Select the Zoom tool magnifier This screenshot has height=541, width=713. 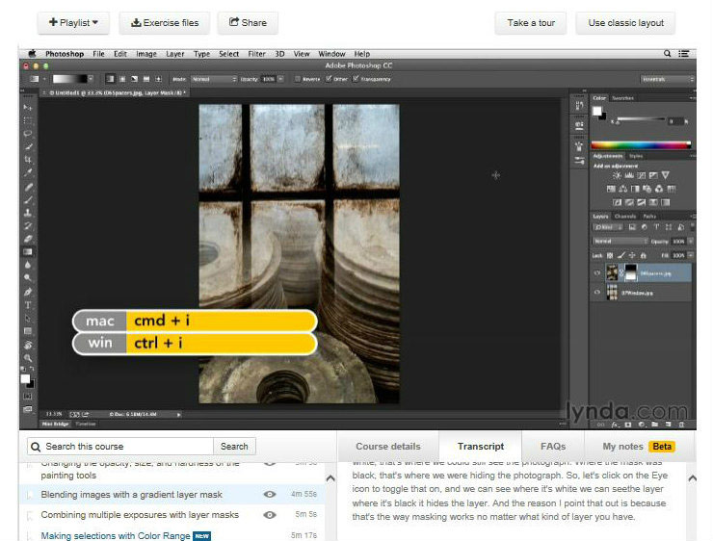coord(28,357)
